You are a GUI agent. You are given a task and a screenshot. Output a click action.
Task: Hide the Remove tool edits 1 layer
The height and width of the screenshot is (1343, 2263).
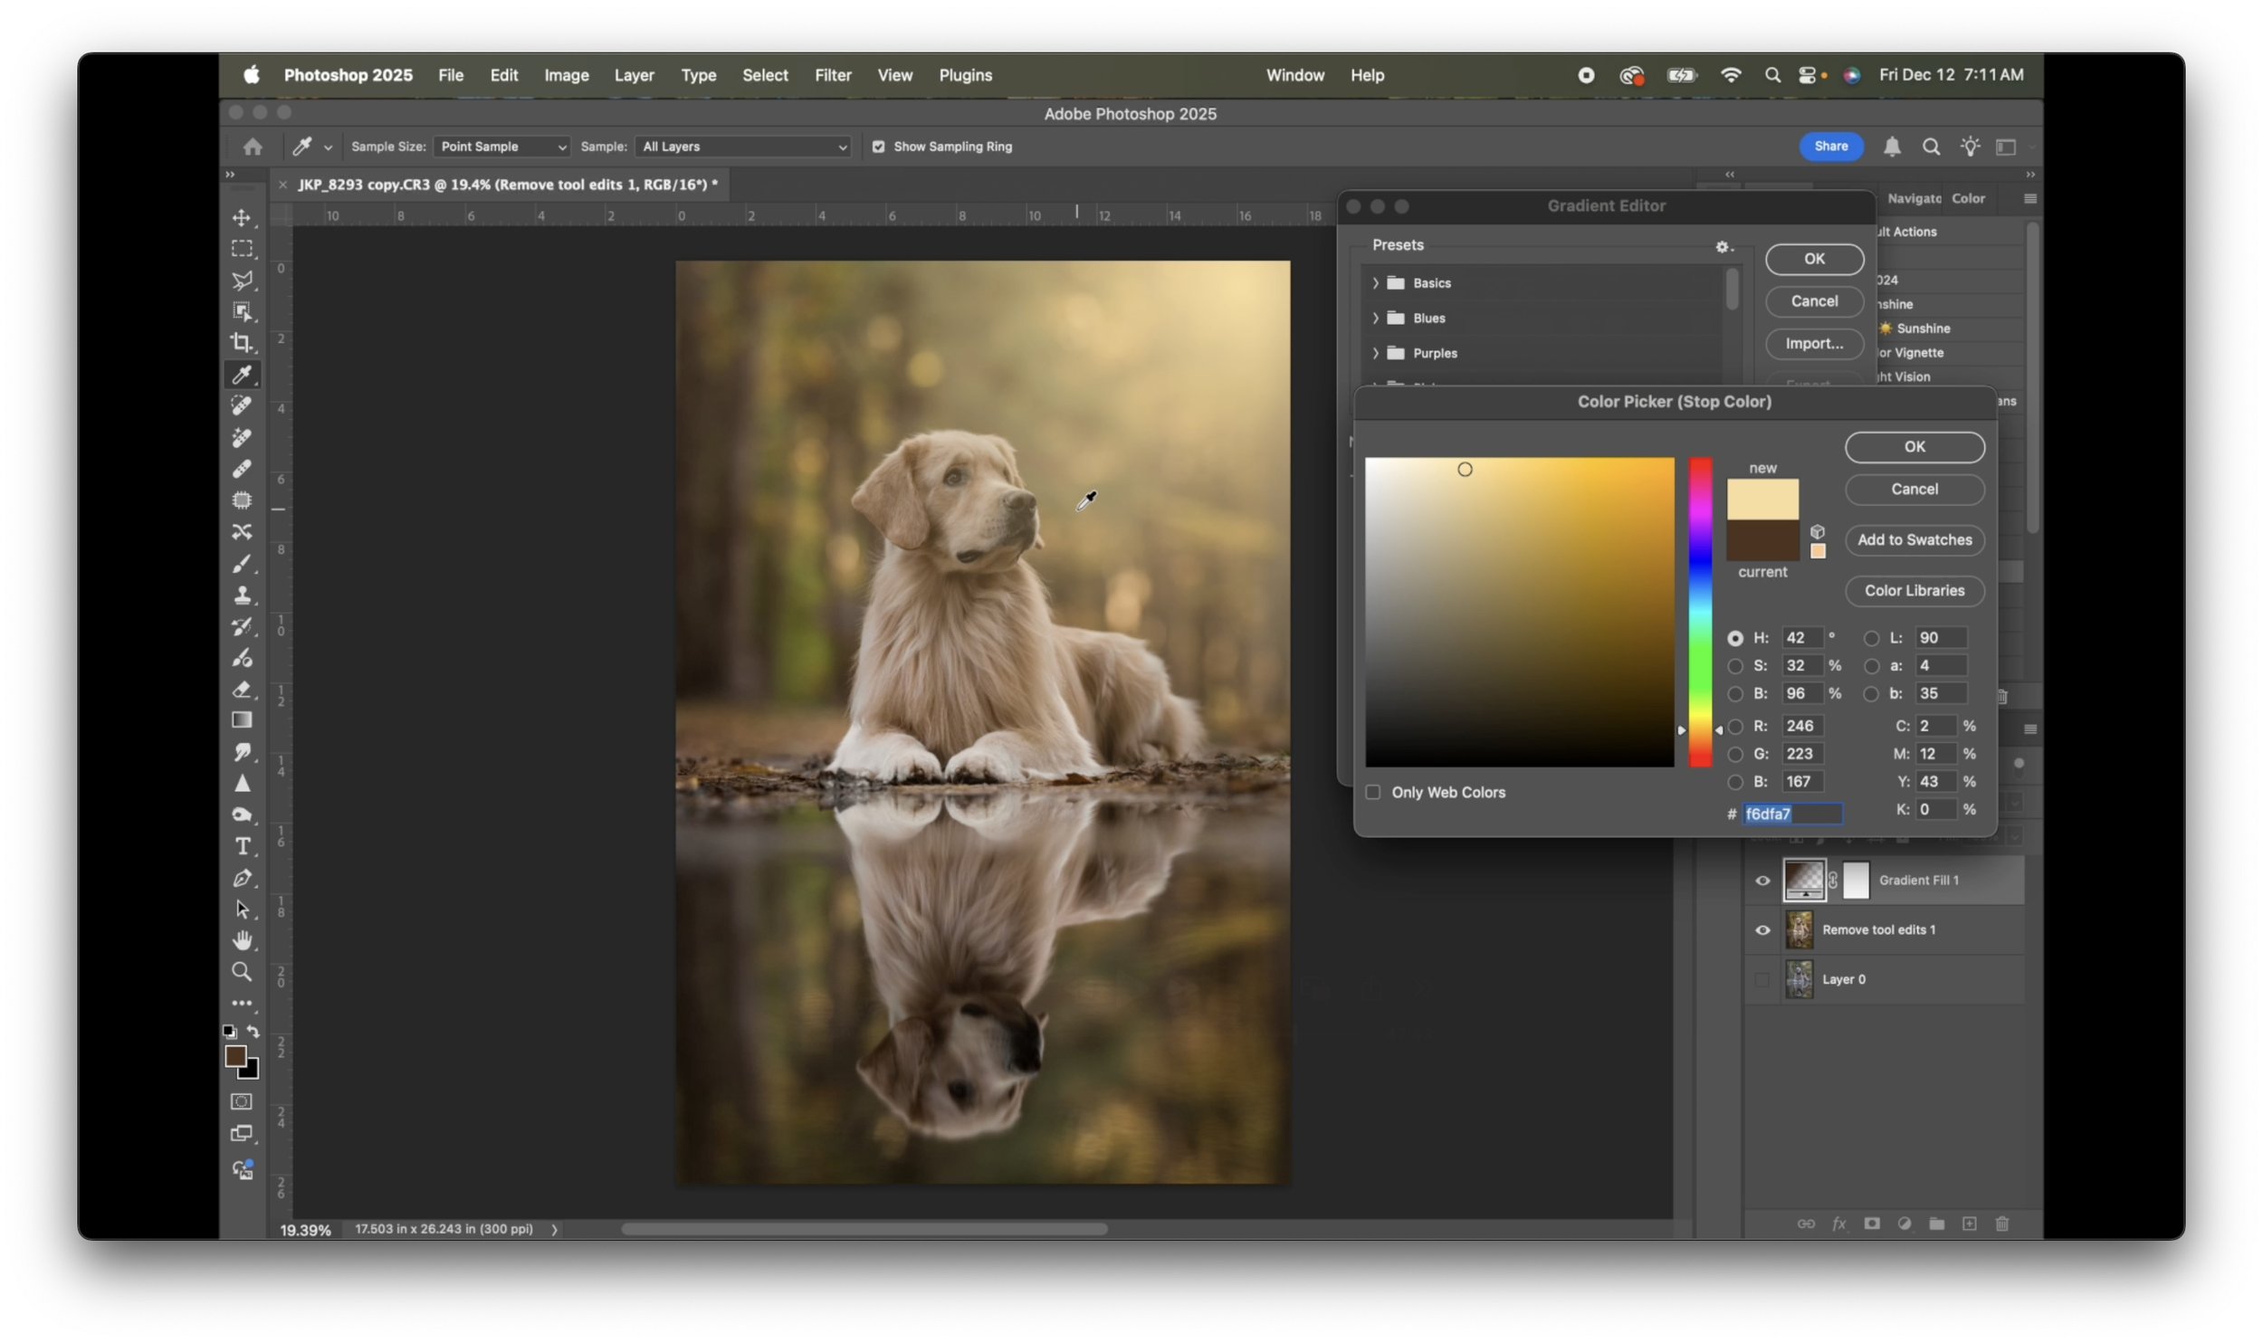pos(1762,930)
